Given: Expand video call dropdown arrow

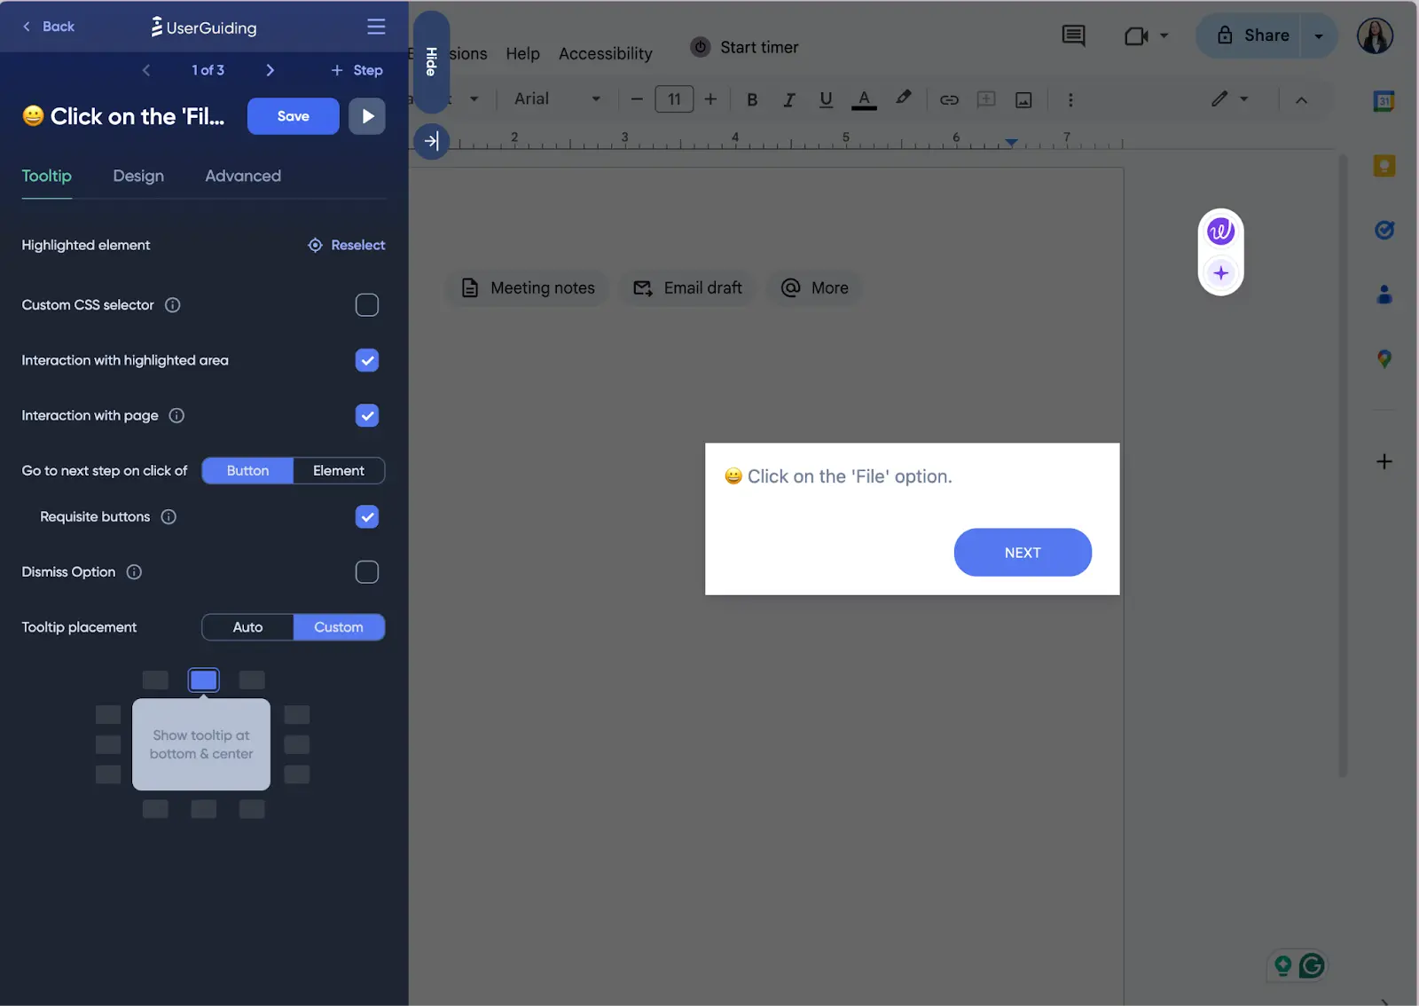Looking at the screenshot, I should click(1164, 36).
